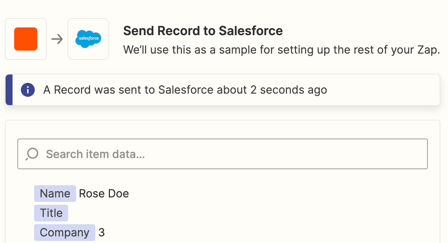Click the empty value beside Title

pos(83,213)
